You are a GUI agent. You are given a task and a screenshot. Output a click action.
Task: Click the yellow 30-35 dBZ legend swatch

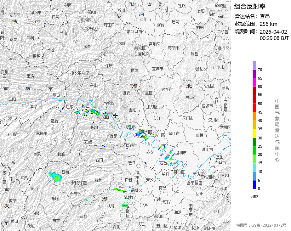pyautogui.click(x=254, y=133)
